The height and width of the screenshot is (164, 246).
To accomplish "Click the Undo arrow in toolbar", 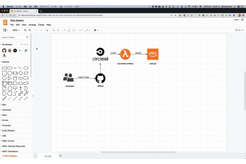I will click(x=36, y=30).
